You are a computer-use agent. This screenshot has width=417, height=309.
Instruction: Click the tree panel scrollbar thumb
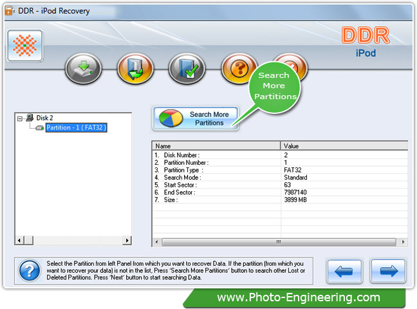(28, 240)
